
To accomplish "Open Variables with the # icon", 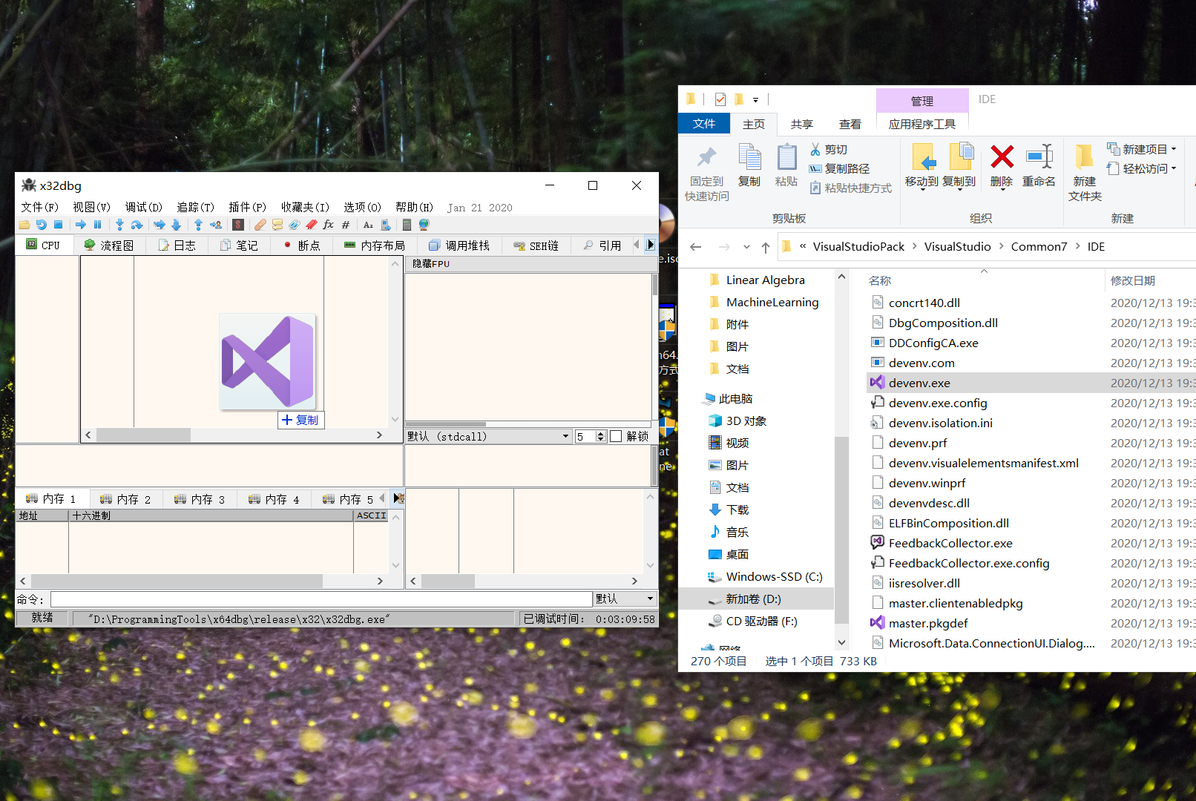I will coord(346,225).
